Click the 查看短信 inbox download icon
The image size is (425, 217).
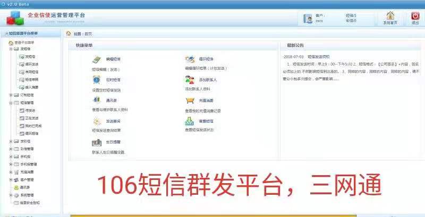click(190, 121)
